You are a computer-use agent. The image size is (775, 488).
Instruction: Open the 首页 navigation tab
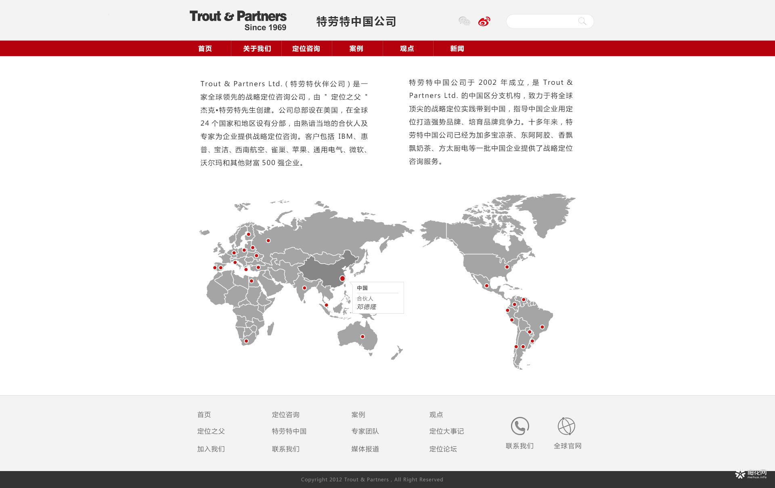[205, 48]
